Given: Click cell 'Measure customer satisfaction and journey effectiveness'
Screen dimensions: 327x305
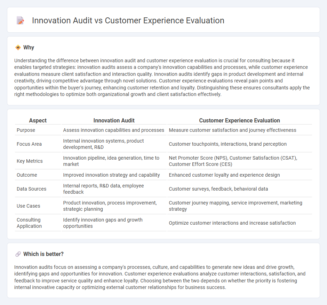Looking at the screenshot, I should point(239,130).
